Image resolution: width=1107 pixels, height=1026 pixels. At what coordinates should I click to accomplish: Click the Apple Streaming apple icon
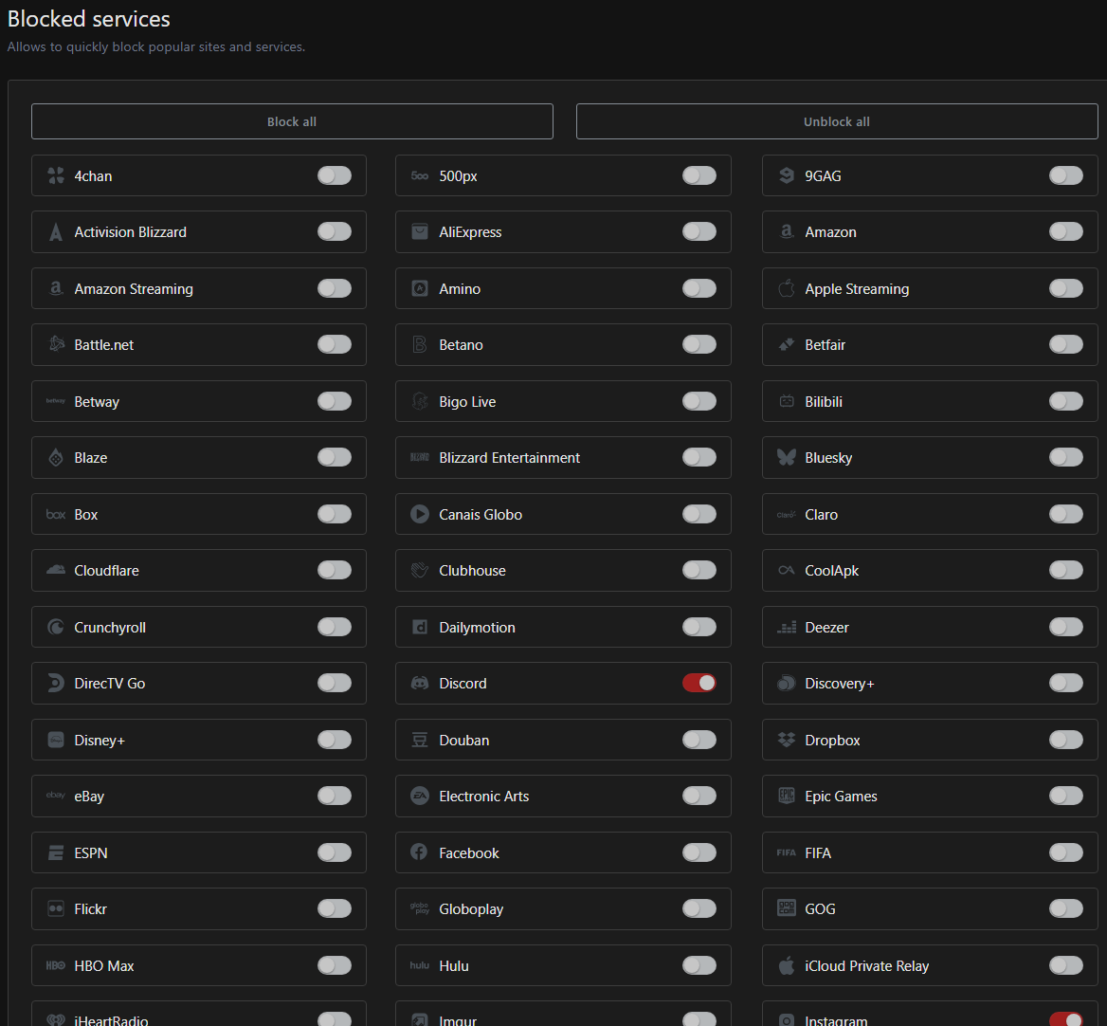pyautogui.click(x=786, y=289)
